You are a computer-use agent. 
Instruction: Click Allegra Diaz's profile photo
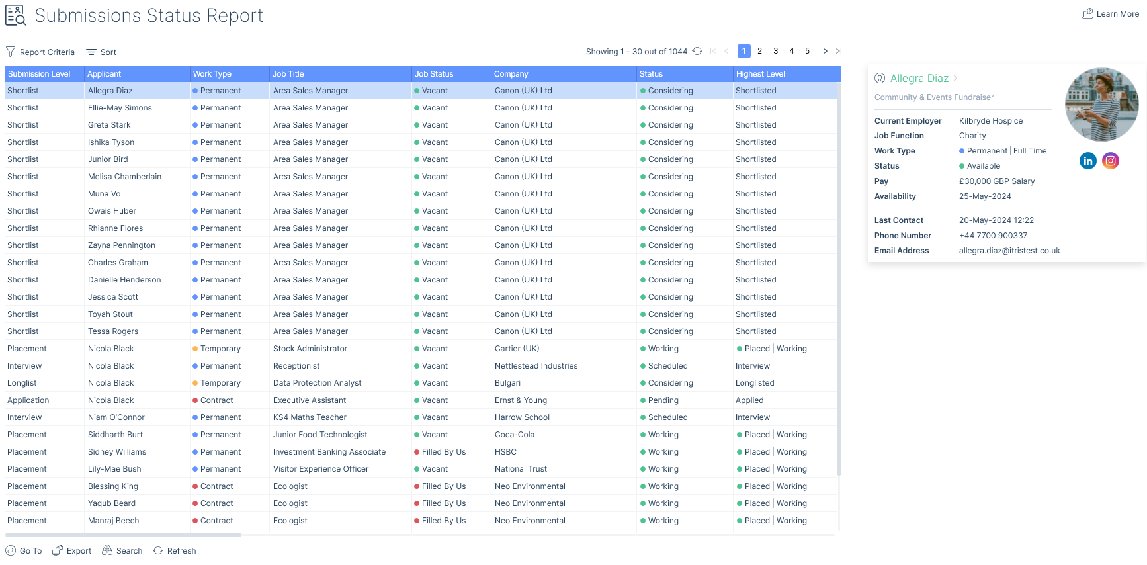coord(1102,105)
